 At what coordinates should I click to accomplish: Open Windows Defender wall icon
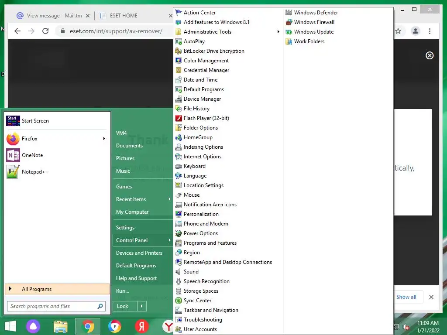point(289,13)
